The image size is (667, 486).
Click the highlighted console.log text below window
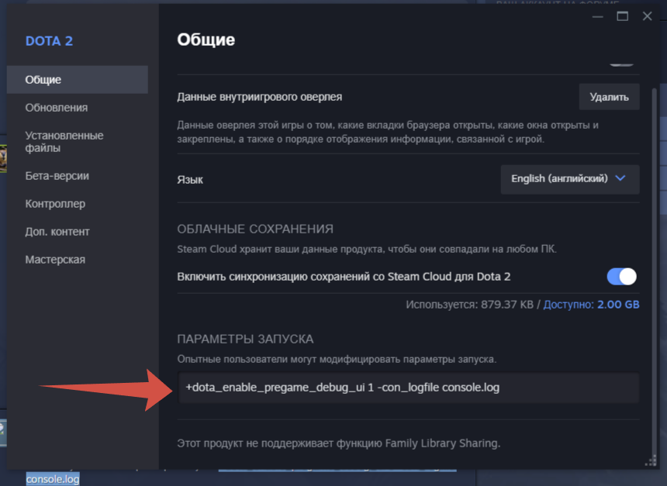[x=53, y=480]
